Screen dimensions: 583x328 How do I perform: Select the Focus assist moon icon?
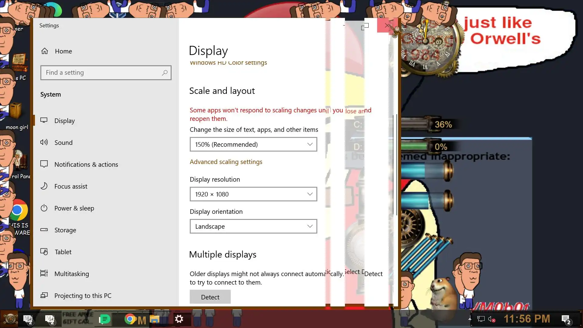(44, 186)
